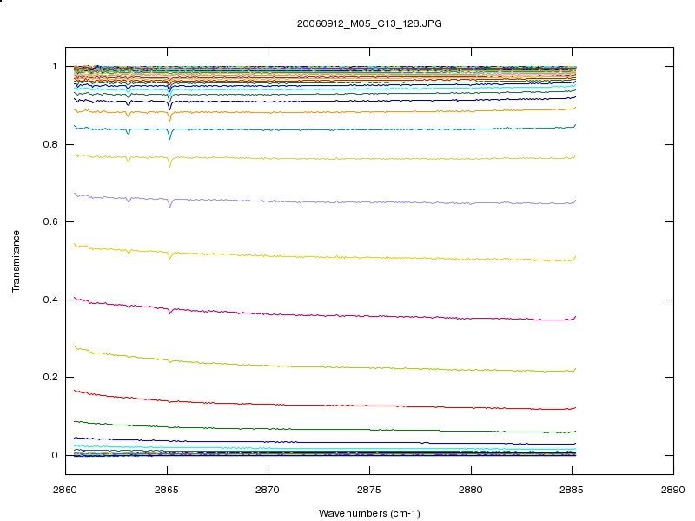Click the y-axis tick label 0.2
The height and width of the screenshot is (521, 695).
pyautogui.click(x=50, y=377)
